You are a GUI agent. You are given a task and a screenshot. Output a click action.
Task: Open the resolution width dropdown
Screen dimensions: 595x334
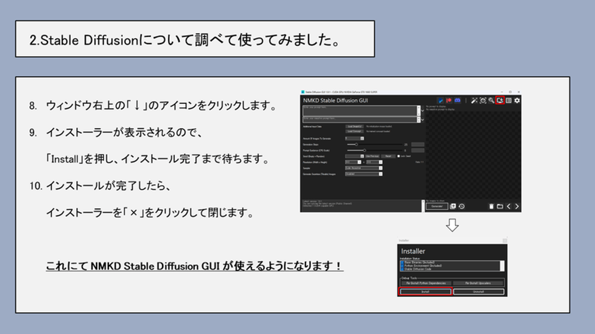click(x=359, y=162)
